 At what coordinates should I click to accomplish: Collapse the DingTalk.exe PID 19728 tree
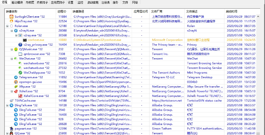(7, 105)
